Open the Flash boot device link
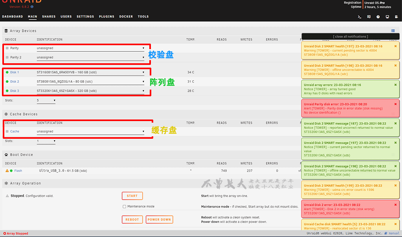The image size is (402, 237). pyautogui.click(x=18, y=171)
